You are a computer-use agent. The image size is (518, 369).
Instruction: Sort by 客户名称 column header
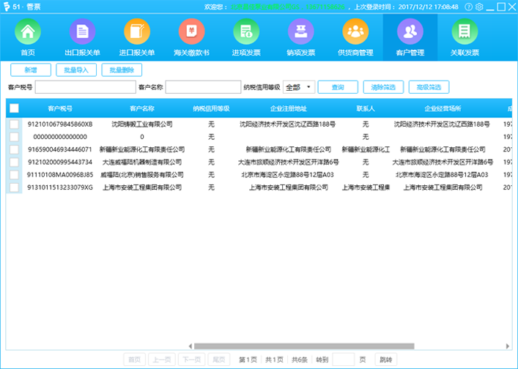pyautogui.click(x=142, y=108)
